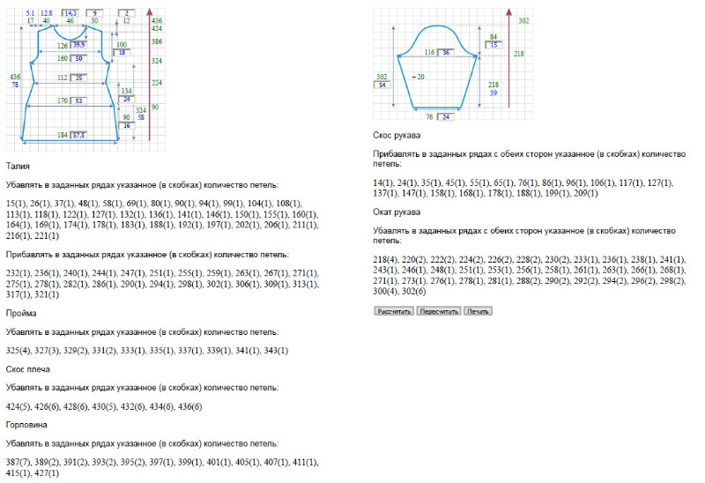
Task: Select the shoulder slope field showing 2
Action: pyautogui.click(x=127, y=13)
